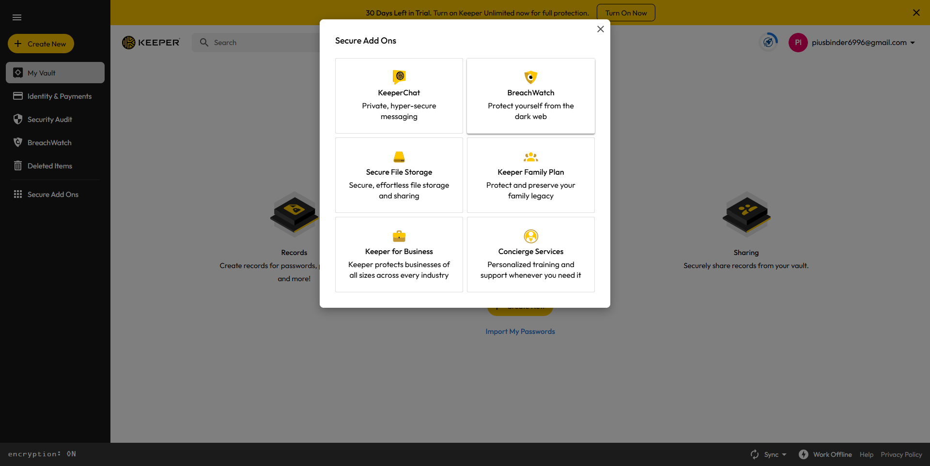Click the KeeperChat add-on icon
The height and width of the screenshot is (466, 930).
[399, 76]
